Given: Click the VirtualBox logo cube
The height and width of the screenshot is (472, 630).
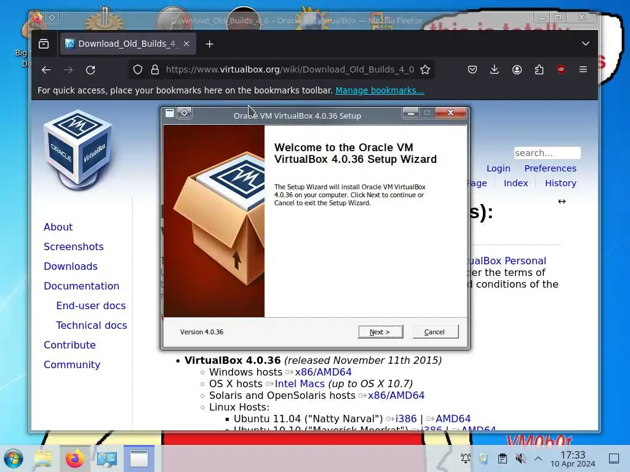Looking at the screenshot, I should [x=78, y=150].
